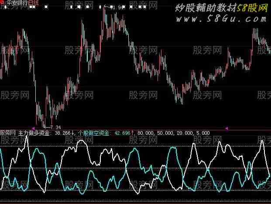Click the cyan 个股做空资金 indicator label
Image resolution: width=271 pixels, height=204 pixels.
pos(94,133)
